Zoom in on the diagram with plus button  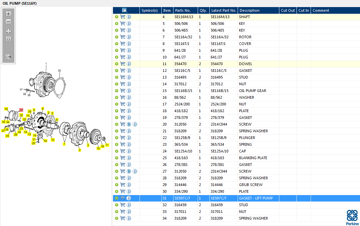point(8,14)
